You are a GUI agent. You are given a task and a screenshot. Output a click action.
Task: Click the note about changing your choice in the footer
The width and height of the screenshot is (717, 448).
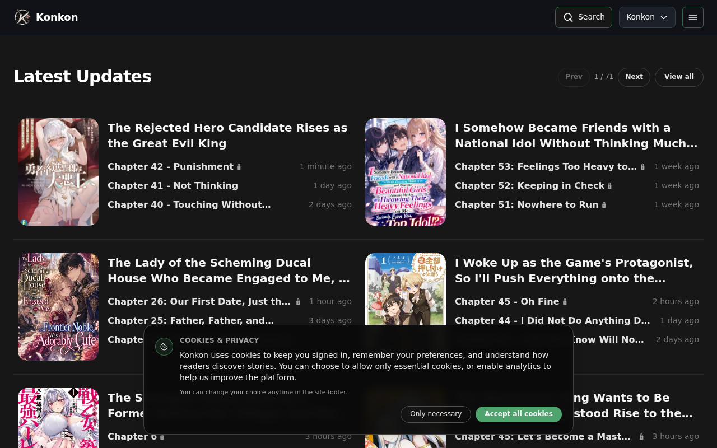coord(264,393)
